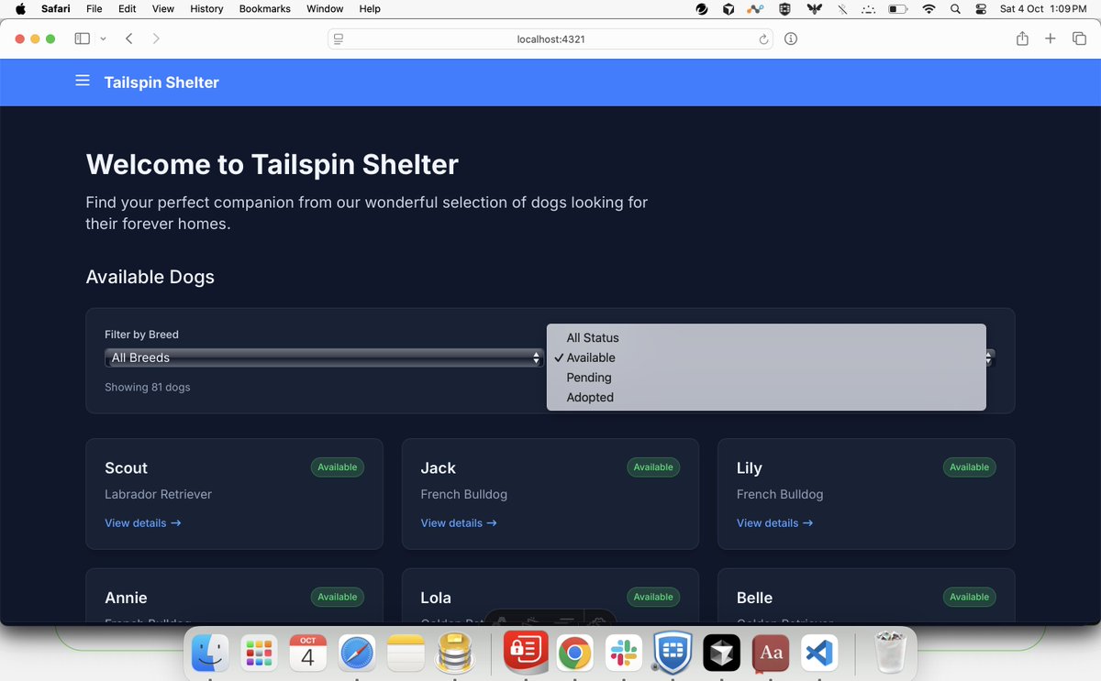Open the Bookmarks menu
Screen dimensions: 1101x681
265,9
